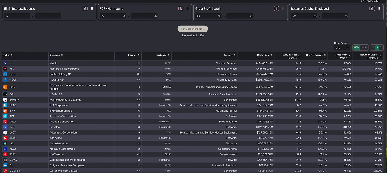Click the Visa logo icon
The height and width of the screenshot is (173, 387).
tap(5, 63)
